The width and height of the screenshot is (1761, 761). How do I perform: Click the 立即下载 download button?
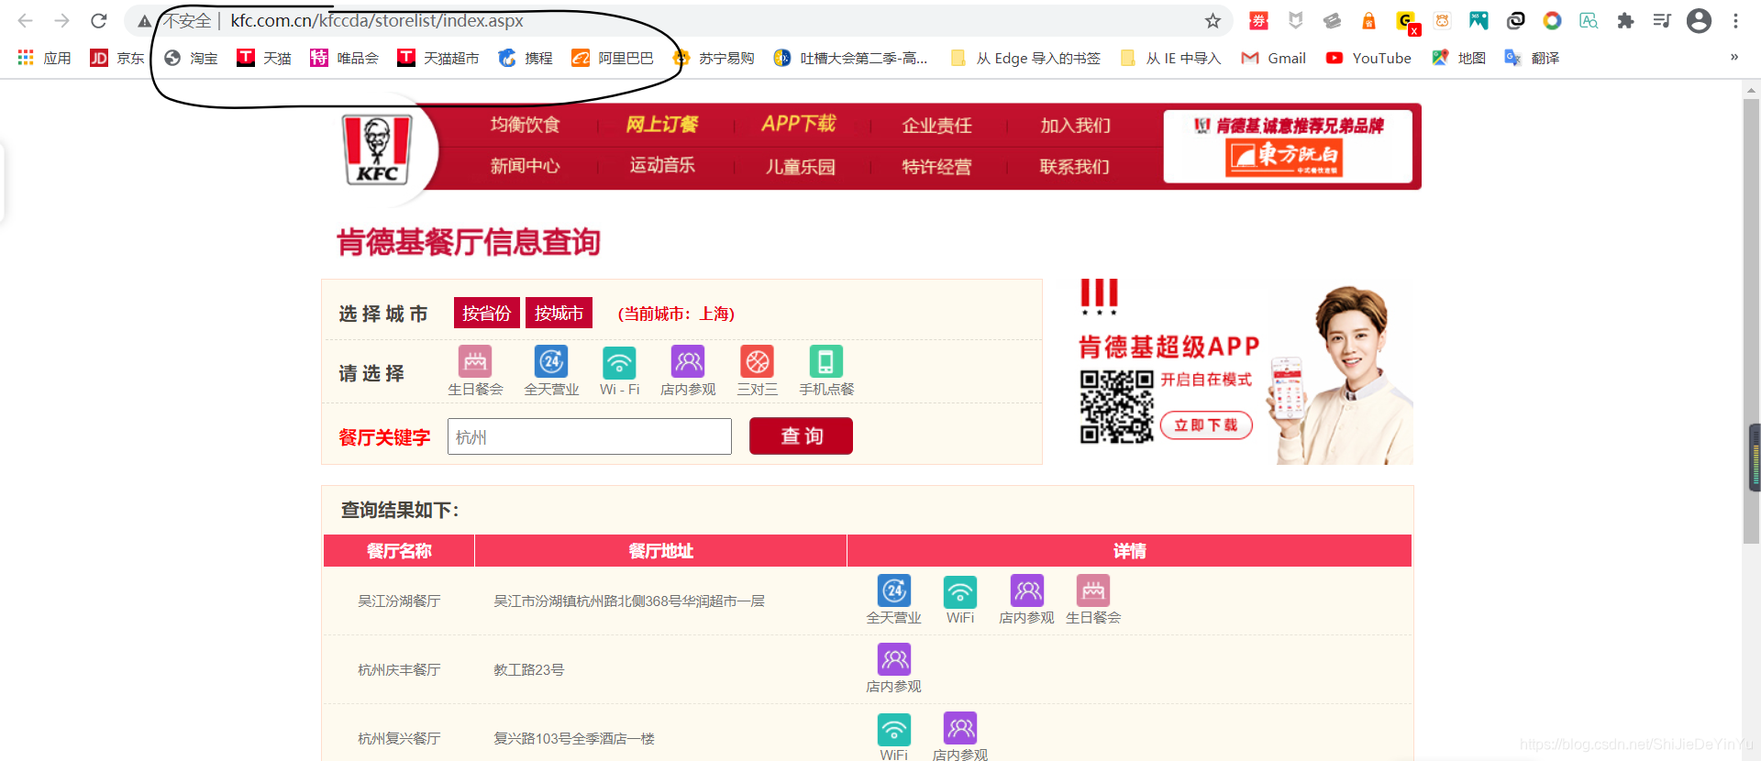click(1206, 425)
